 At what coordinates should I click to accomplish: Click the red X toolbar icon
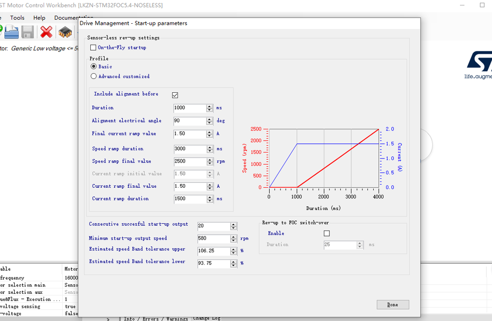(46, 32)
